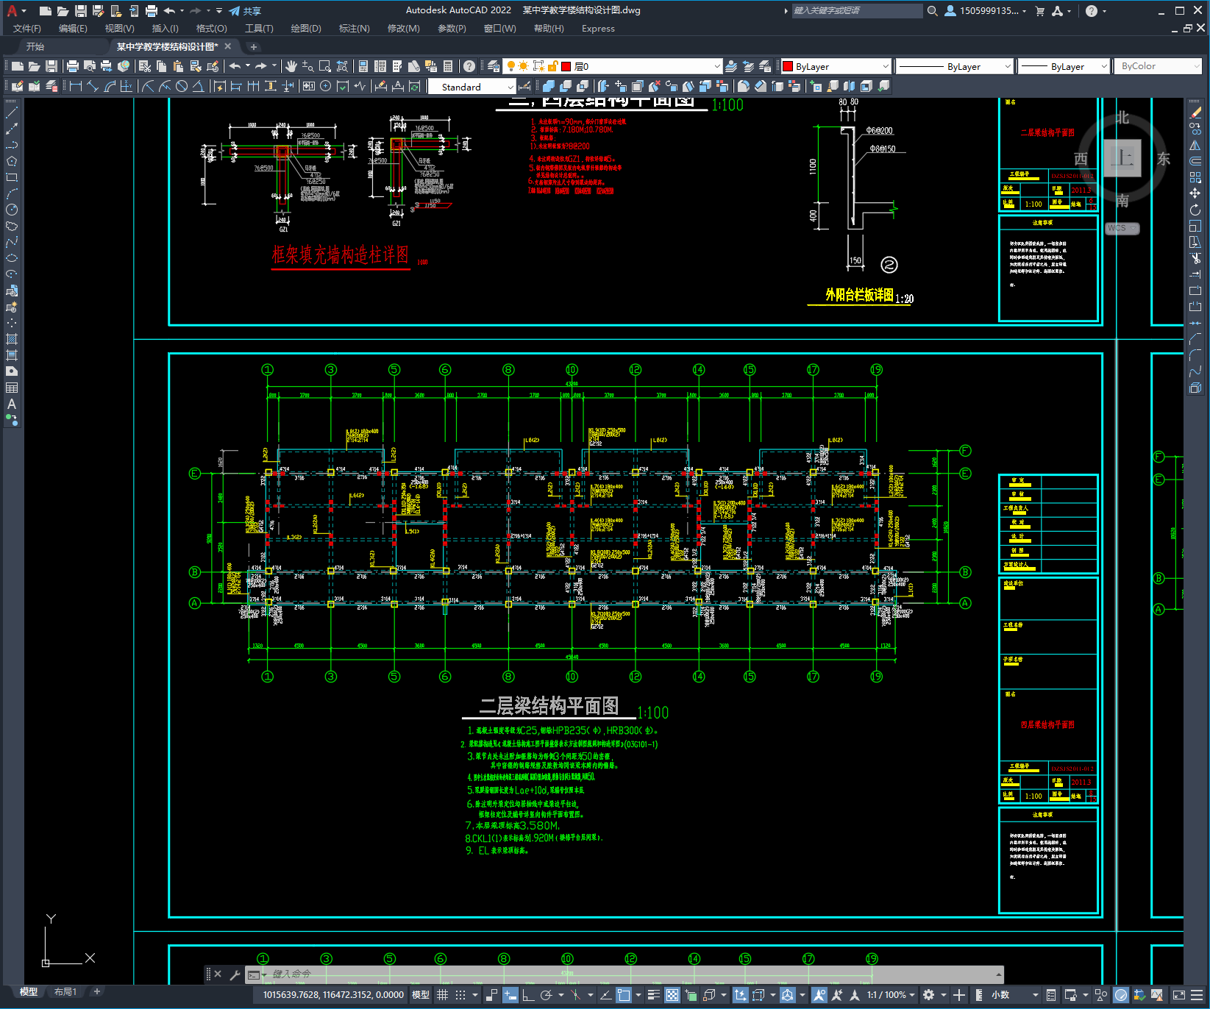Click the Plot printer icon
Screen dimensions: 1210x1009
click(73, 66)
